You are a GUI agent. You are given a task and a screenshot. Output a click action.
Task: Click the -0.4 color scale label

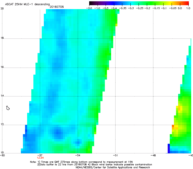pos(114,8)
